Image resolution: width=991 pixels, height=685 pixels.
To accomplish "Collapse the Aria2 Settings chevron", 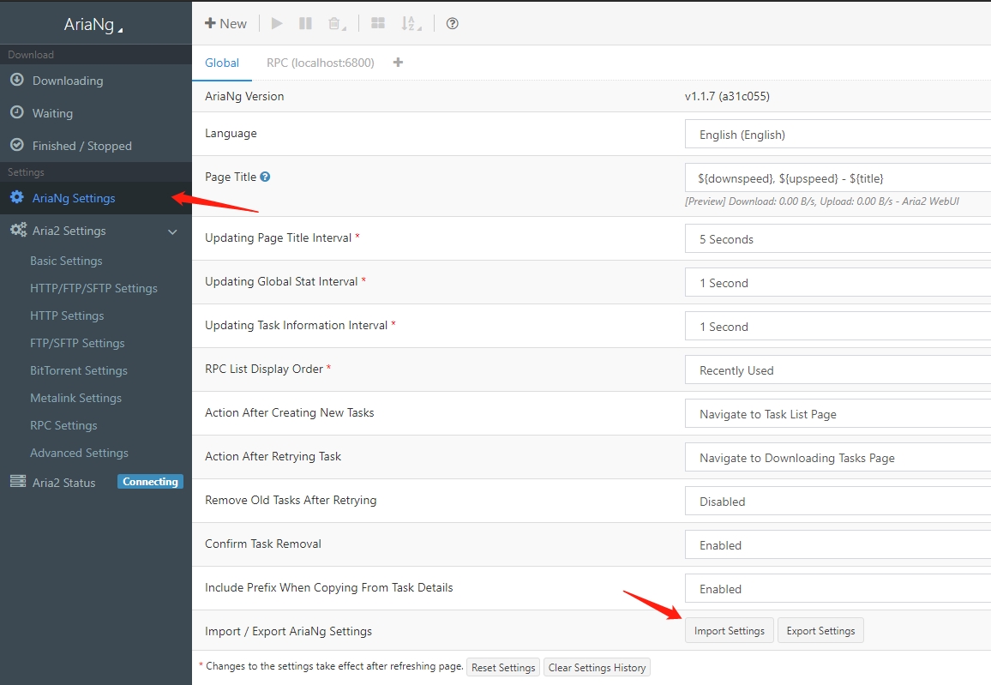I will tap(172, 231).
